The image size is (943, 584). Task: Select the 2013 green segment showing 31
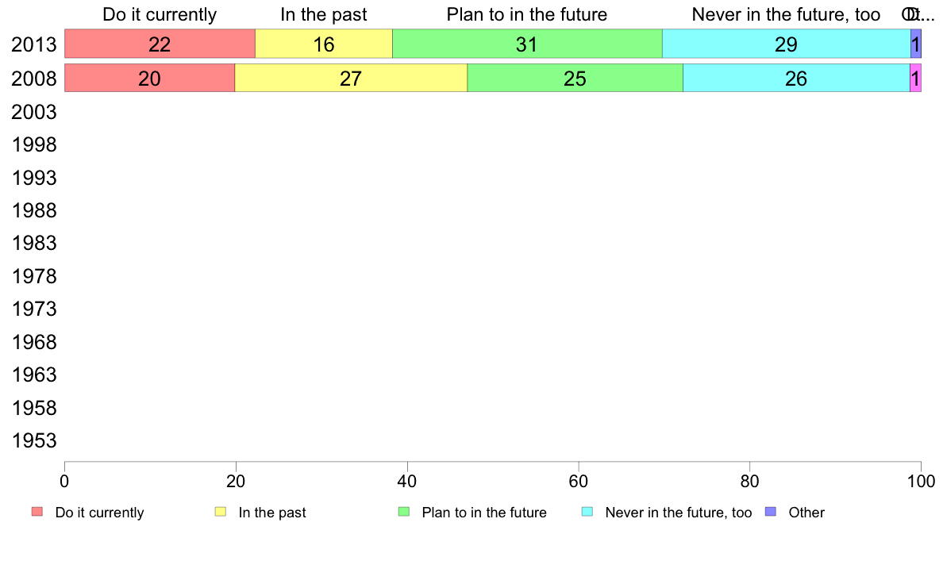coord(527,44)
